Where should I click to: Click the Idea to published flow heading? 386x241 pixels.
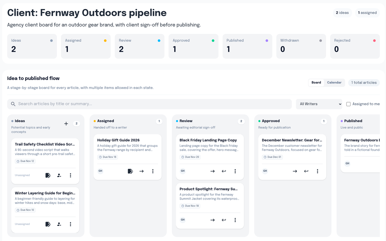coord(33,78)
